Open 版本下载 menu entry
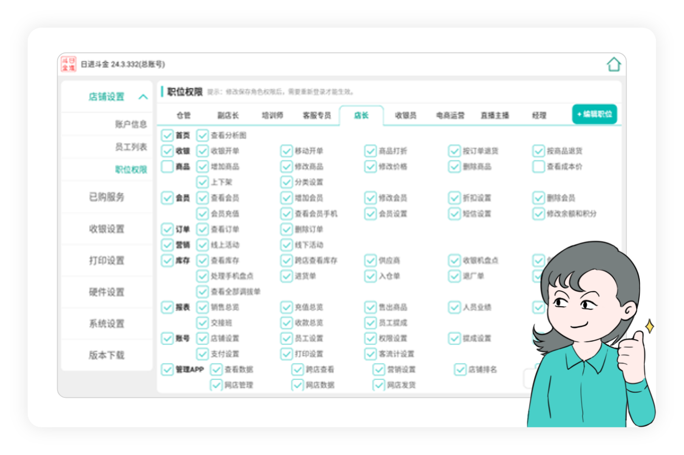Viewport: 684px width, 455px height. 106,355
